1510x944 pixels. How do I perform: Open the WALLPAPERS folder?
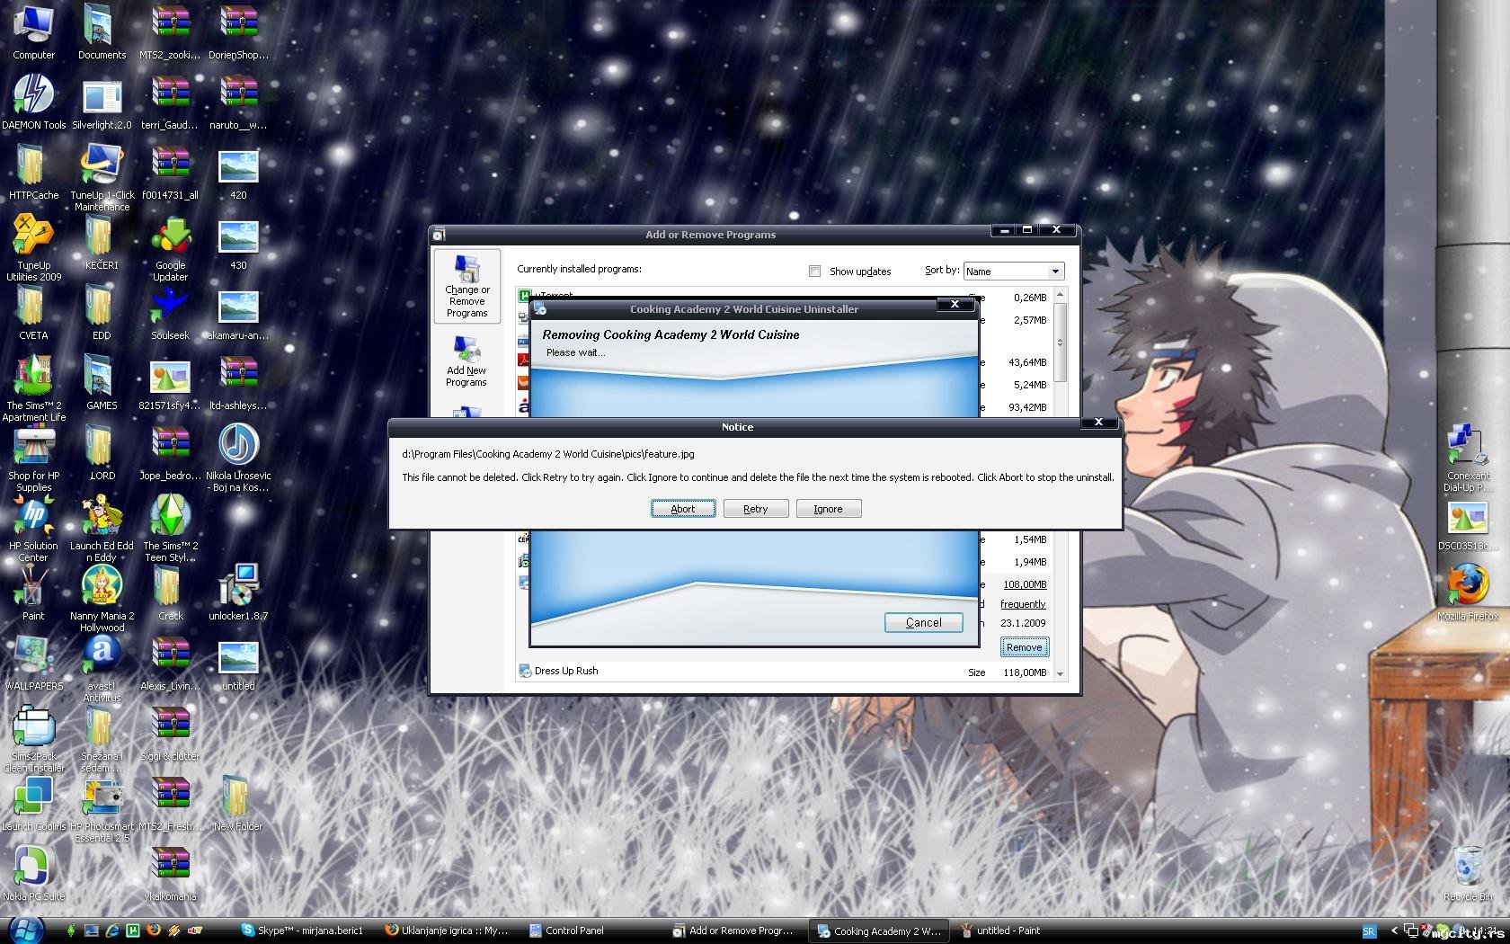click(x=33, y=663)
